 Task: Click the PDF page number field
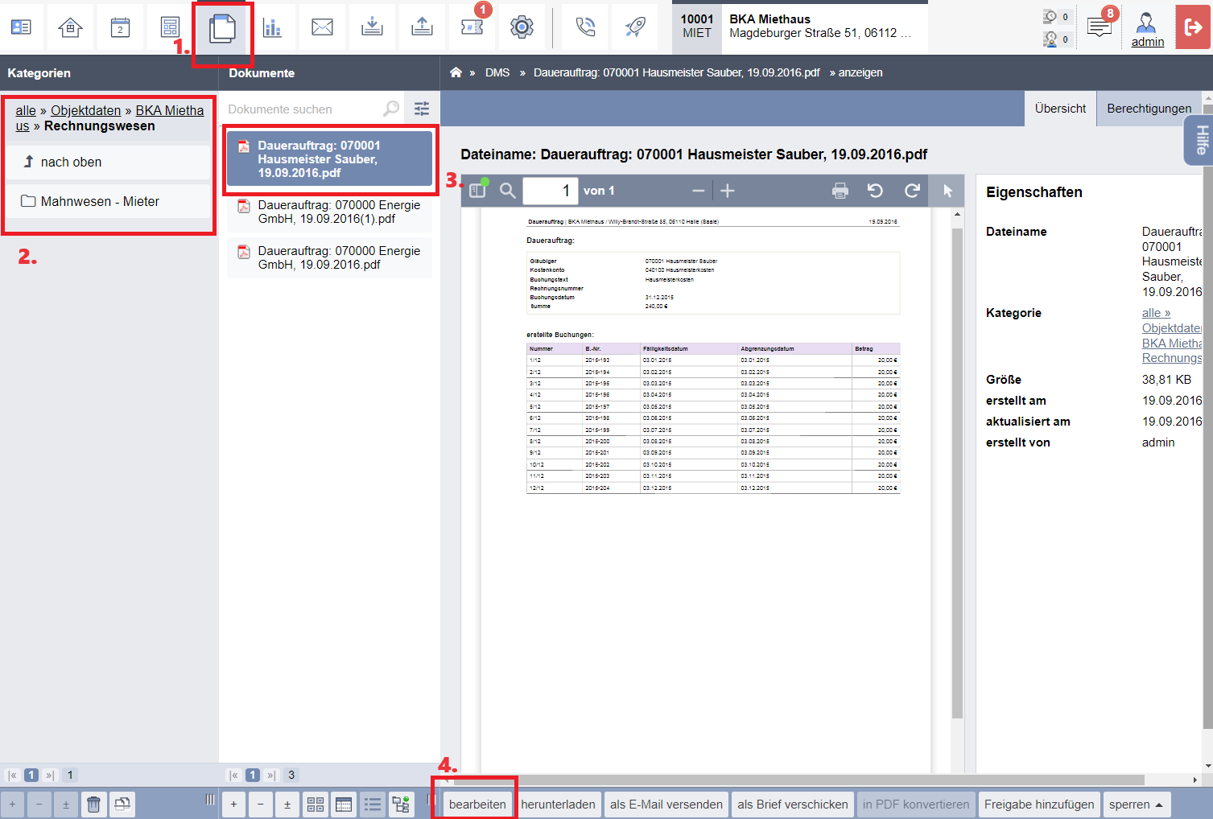pyautogui.click(x=551, y=191)
